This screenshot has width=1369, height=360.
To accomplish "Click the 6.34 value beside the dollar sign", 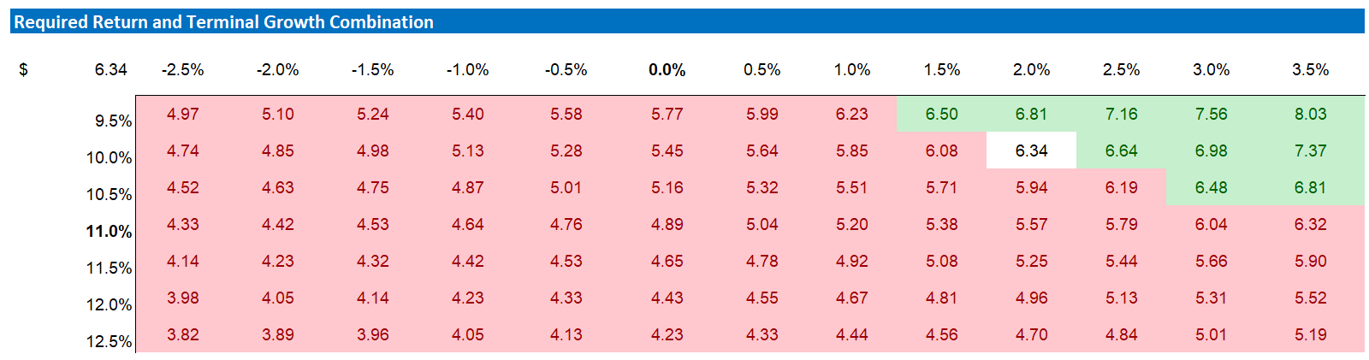I will (x=110, y=70).
